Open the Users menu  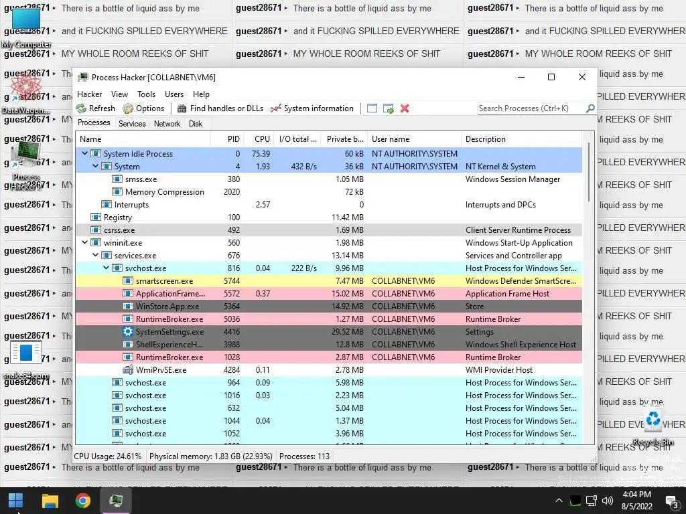pyautogui.click(x=174, y=94)
